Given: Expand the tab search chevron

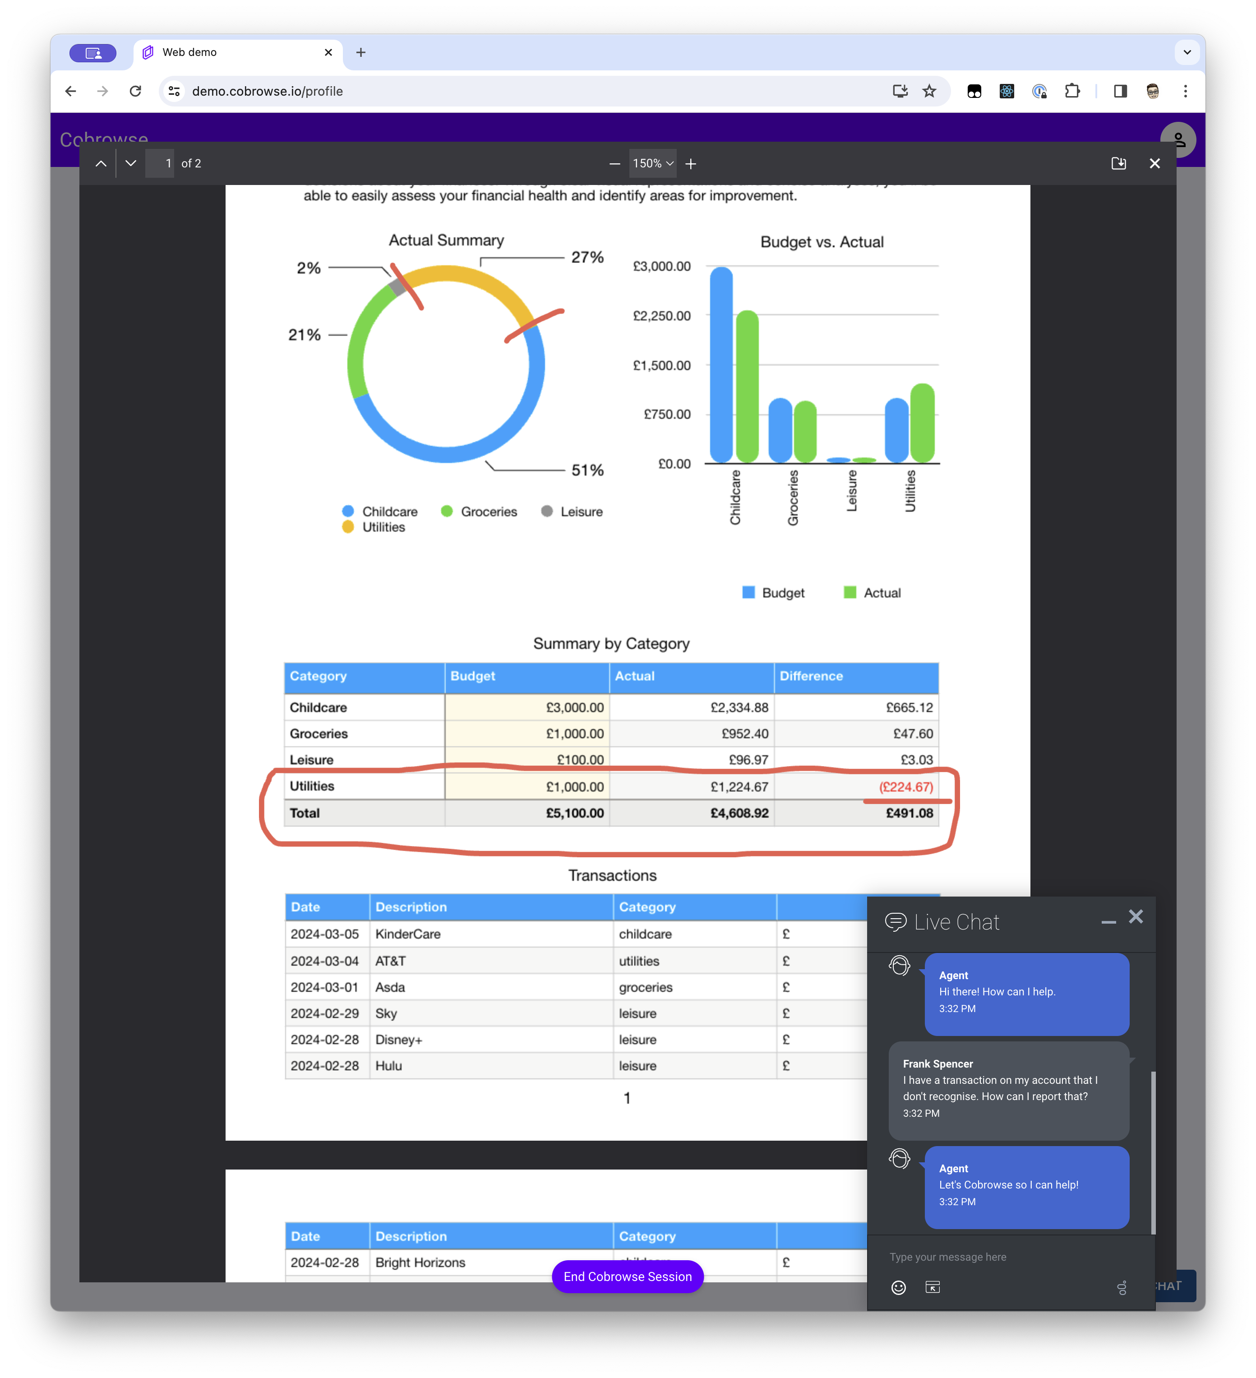Looking at the screenshot, I should 1187,53.
